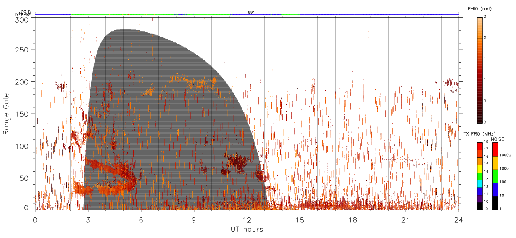Select the black bottom segment of NOISE legend
The width and height of the screenshot is (516, 238).
coord(495,203)
